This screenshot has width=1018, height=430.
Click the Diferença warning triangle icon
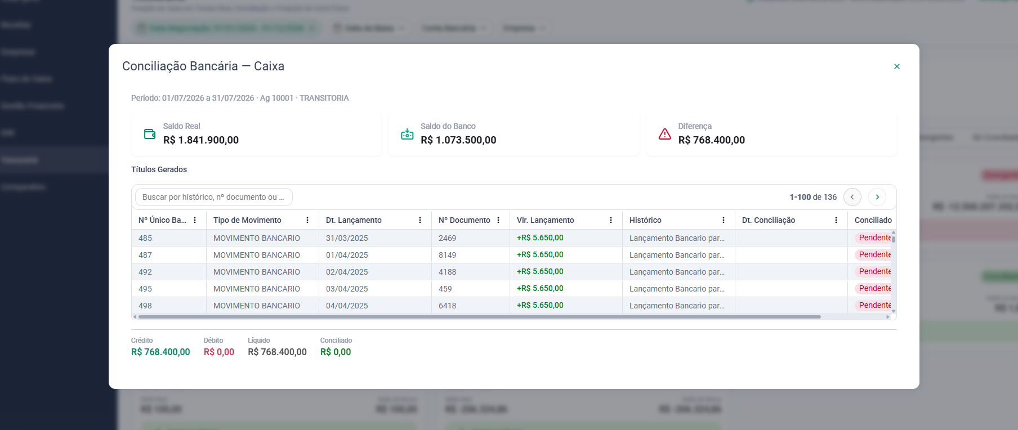tap(665, 134)
